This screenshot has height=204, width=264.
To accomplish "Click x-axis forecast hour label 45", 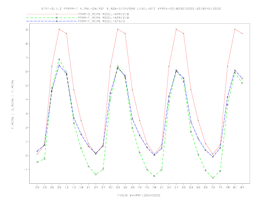I will click(x=147, y=187).
